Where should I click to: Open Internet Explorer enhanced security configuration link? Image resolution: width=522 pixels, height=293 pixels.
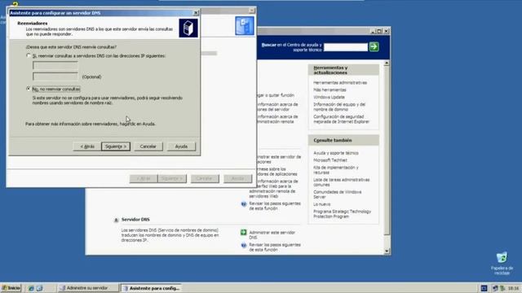(x=341, y=120)
